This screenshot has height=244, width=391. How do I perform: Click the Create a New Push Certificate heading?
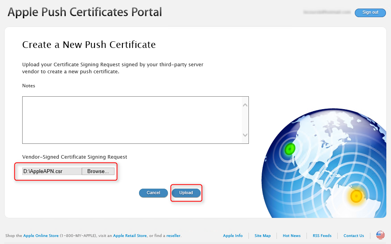click(89, 45)
